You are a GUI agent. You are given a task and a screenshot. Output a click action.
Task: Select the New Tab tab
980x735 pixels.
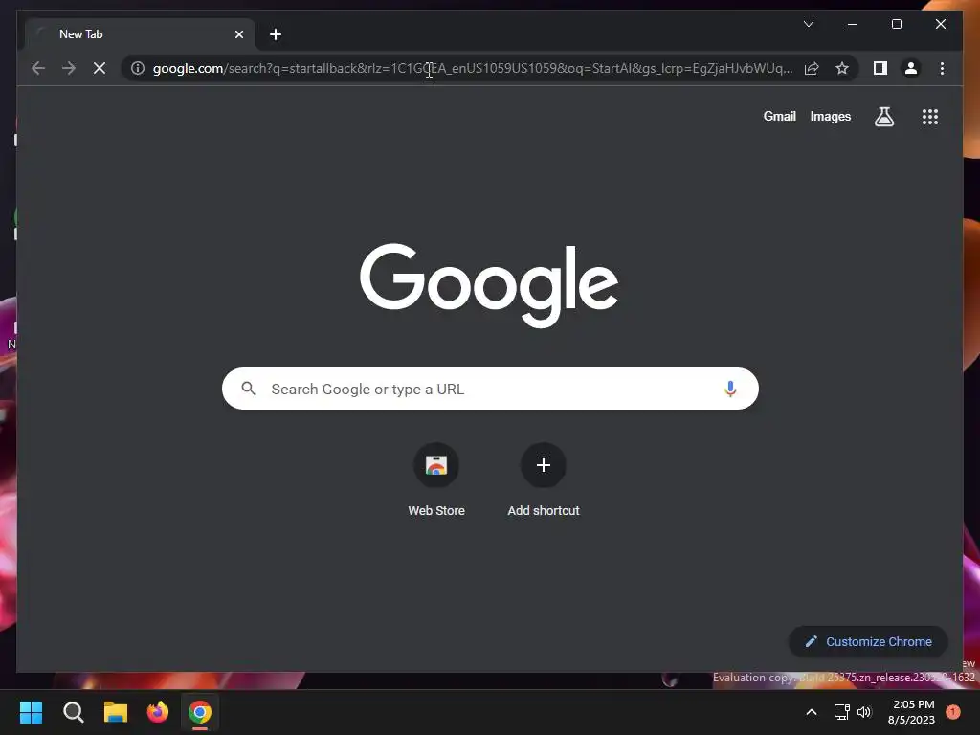pyautogui.click(x=139, y=34)
